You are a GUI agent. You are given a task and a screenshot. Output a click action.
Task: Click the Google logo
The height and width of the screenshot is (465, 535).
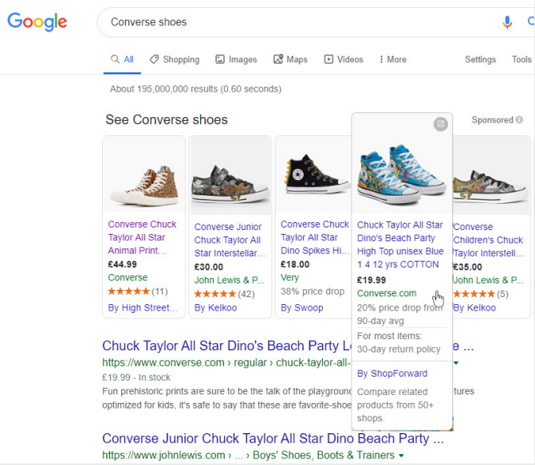[38, 21]
